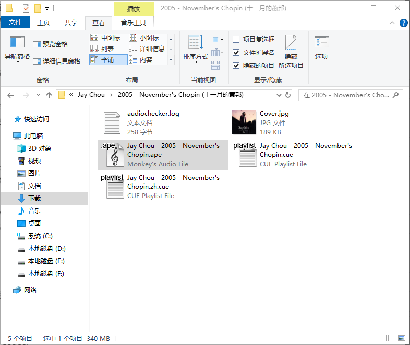
Task: Choose content layout
Action: [x=141, y=60]
